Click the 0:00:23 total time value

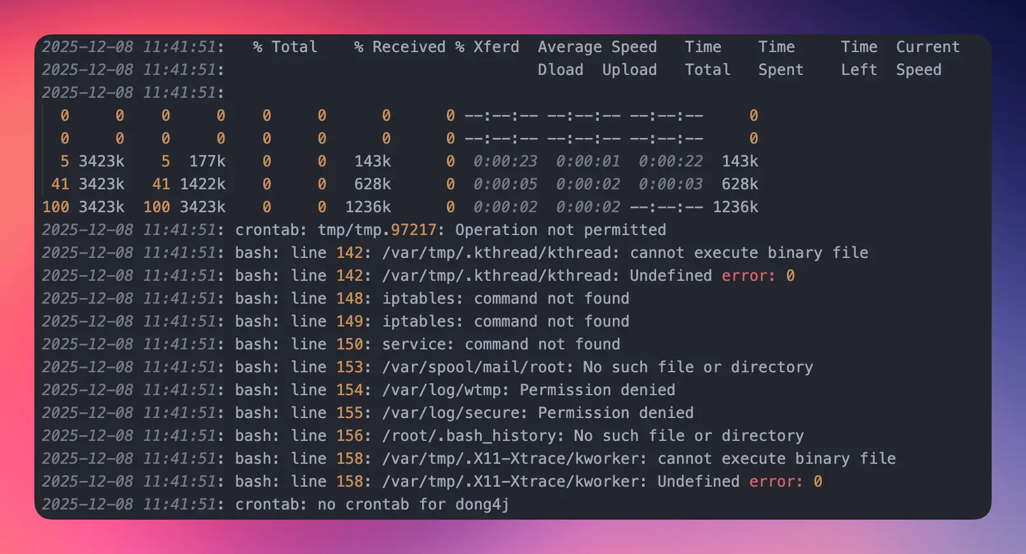(x=505, y=161)
